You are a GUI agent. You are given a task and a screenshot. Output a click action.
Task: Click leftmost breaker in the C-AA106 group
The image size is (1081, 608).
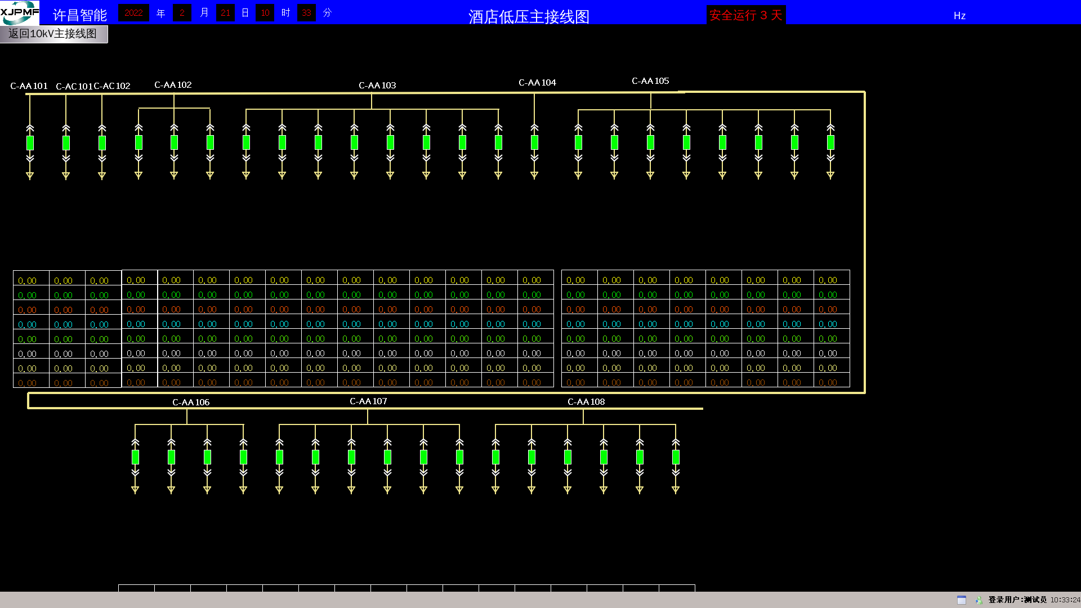(135, 457)
